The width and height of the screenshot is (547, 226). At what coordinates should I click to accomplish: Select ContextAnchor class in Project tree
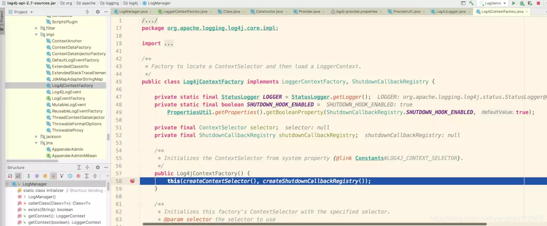point(67,41)
